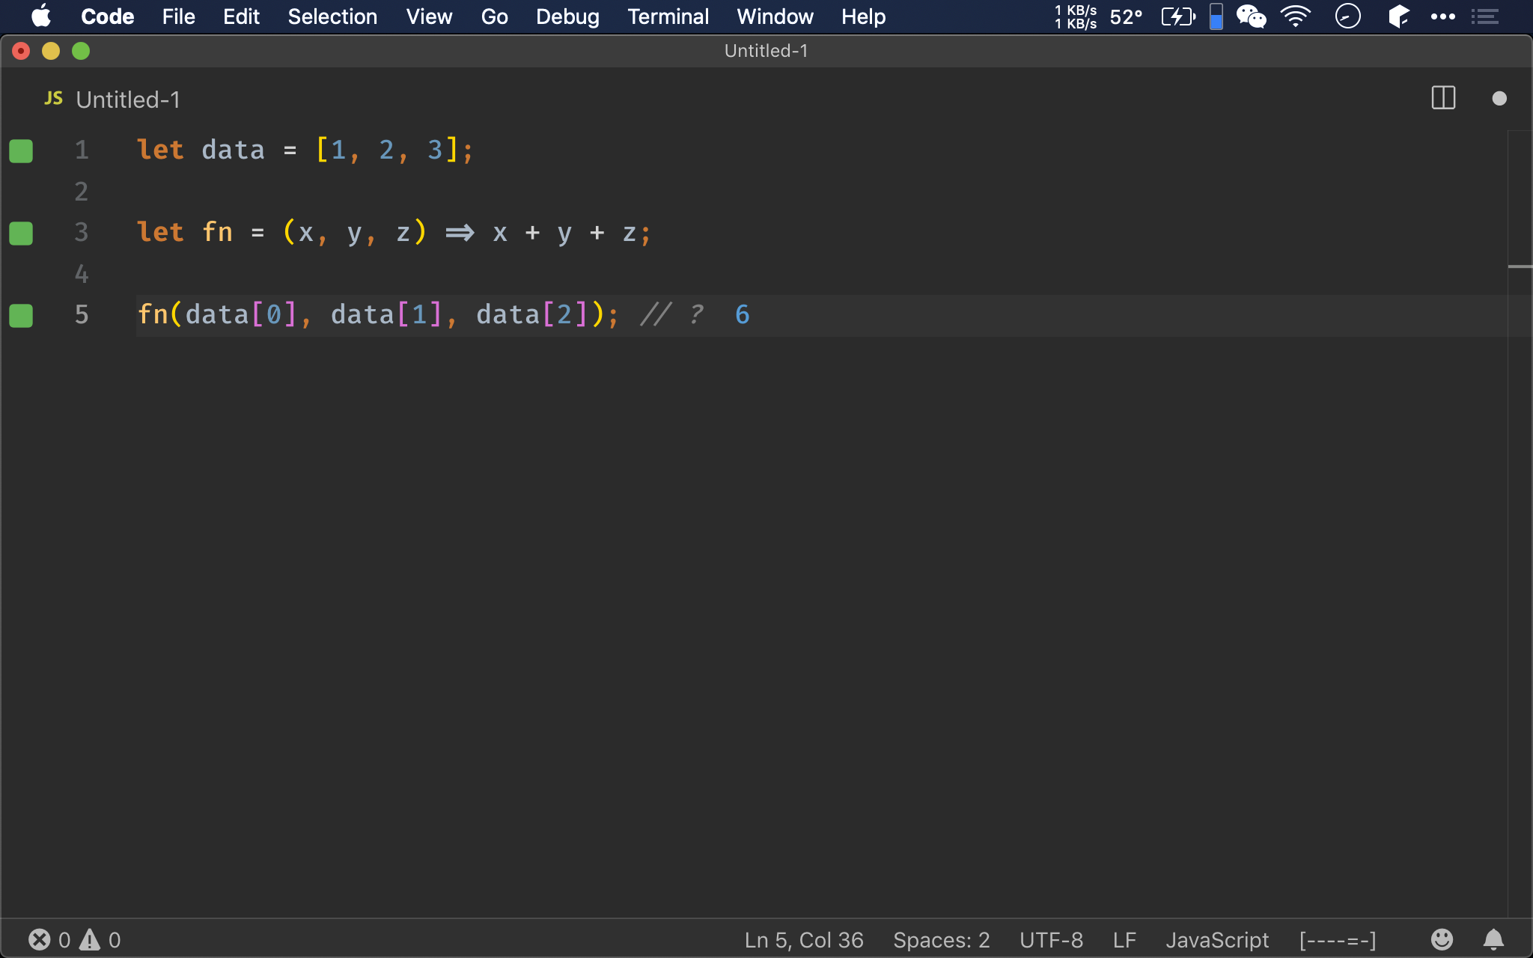Click the smiley face status bar icon
1533x958 pixels.
(1442, 940)
